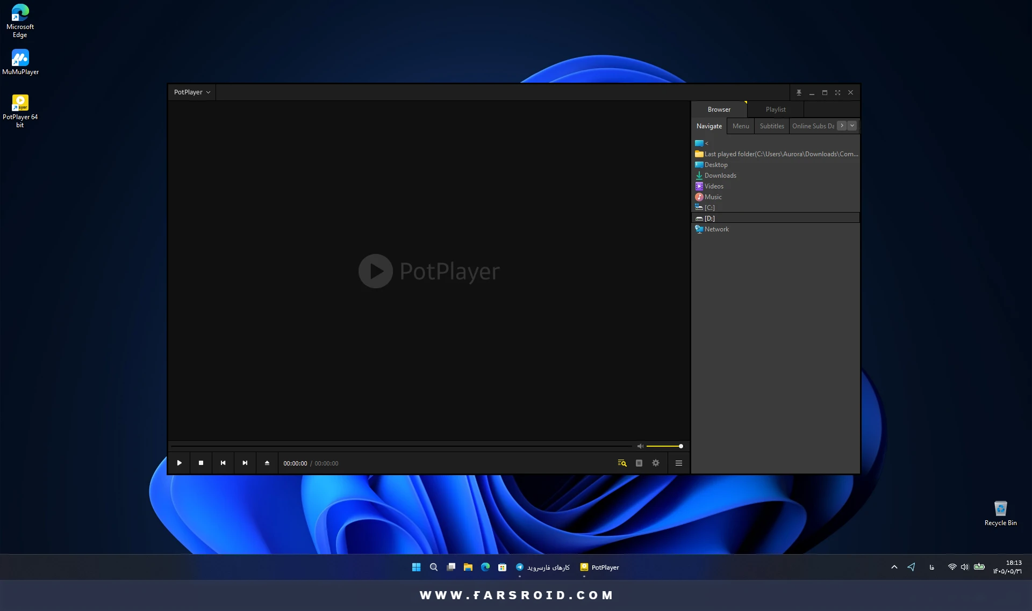The height and width of the screenshot is (611, 1032).
Task: Open the hamburger menu in control bar
Action: tap(679, 463)
